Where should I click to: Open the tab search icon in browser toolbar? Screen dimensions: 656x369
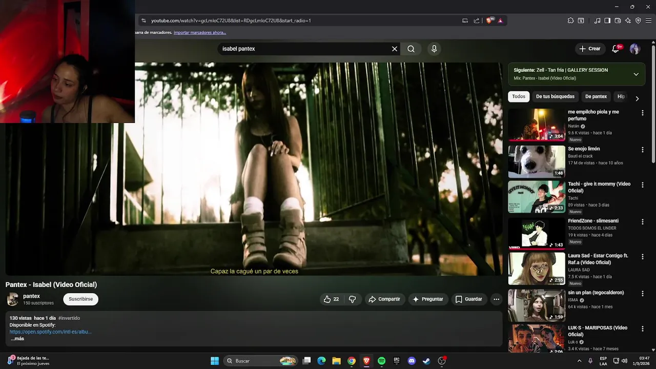point(581,20)
